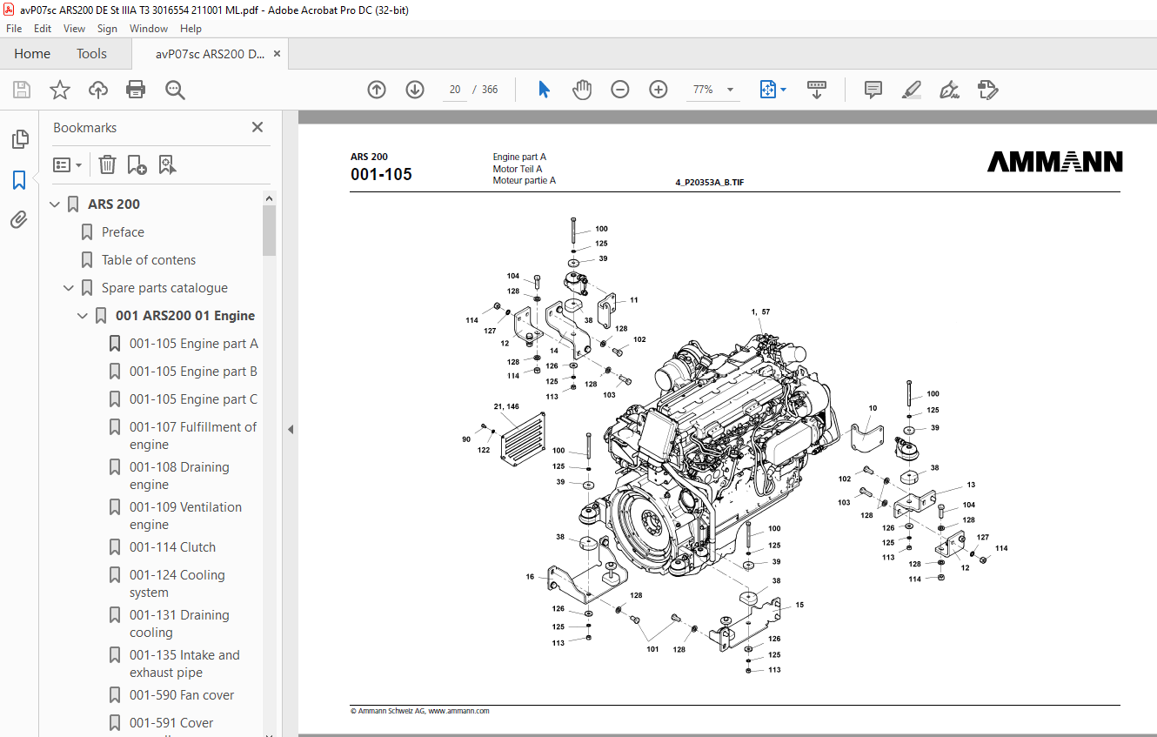The height and width of the screenshot is (737, 1157).
Task: Open the 001-105 Engine part B bookmark
Action: pyautogui.click(x=194, y=372)
